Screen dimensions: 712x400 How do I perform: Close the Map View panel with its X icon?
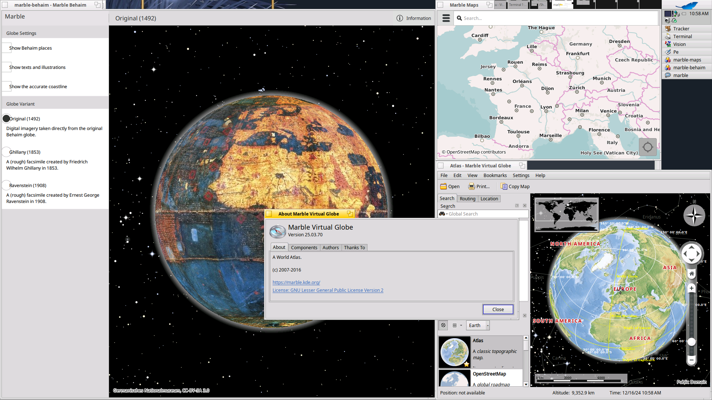(525, 316)
